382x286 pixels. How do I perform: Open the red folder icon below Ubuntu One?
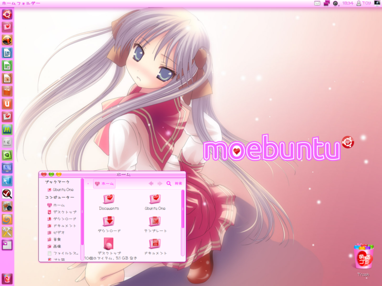click(x=7, y=117)
